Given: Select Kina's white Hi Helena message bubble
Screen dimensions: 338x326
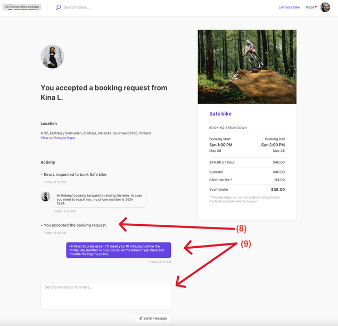Looking at the screenshot, I should click(99, 199).
